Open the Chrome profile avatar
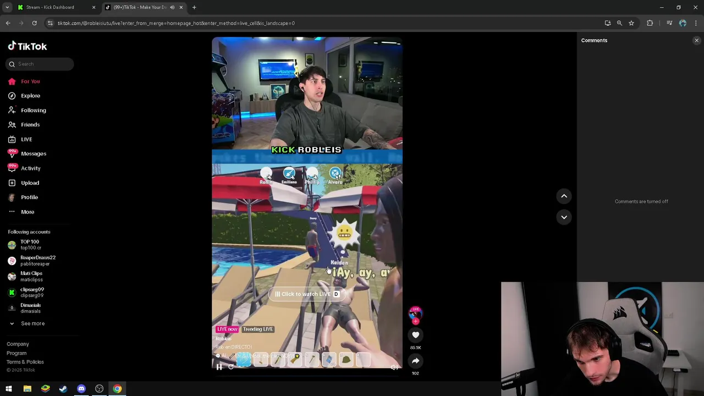 click(x=683, y=23)
